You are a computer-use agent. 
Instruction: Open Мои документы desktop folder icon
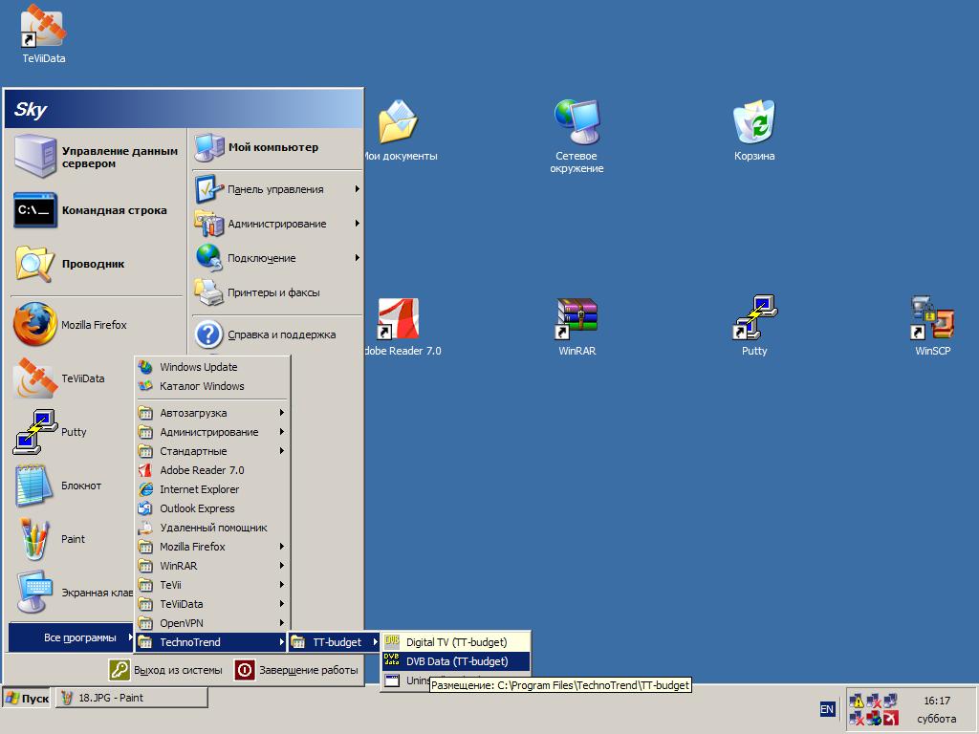pos(400,130)
